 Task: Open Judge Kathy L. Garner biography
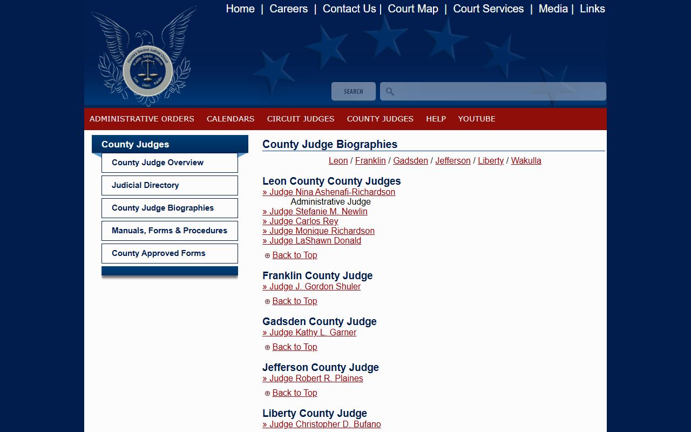309,333
